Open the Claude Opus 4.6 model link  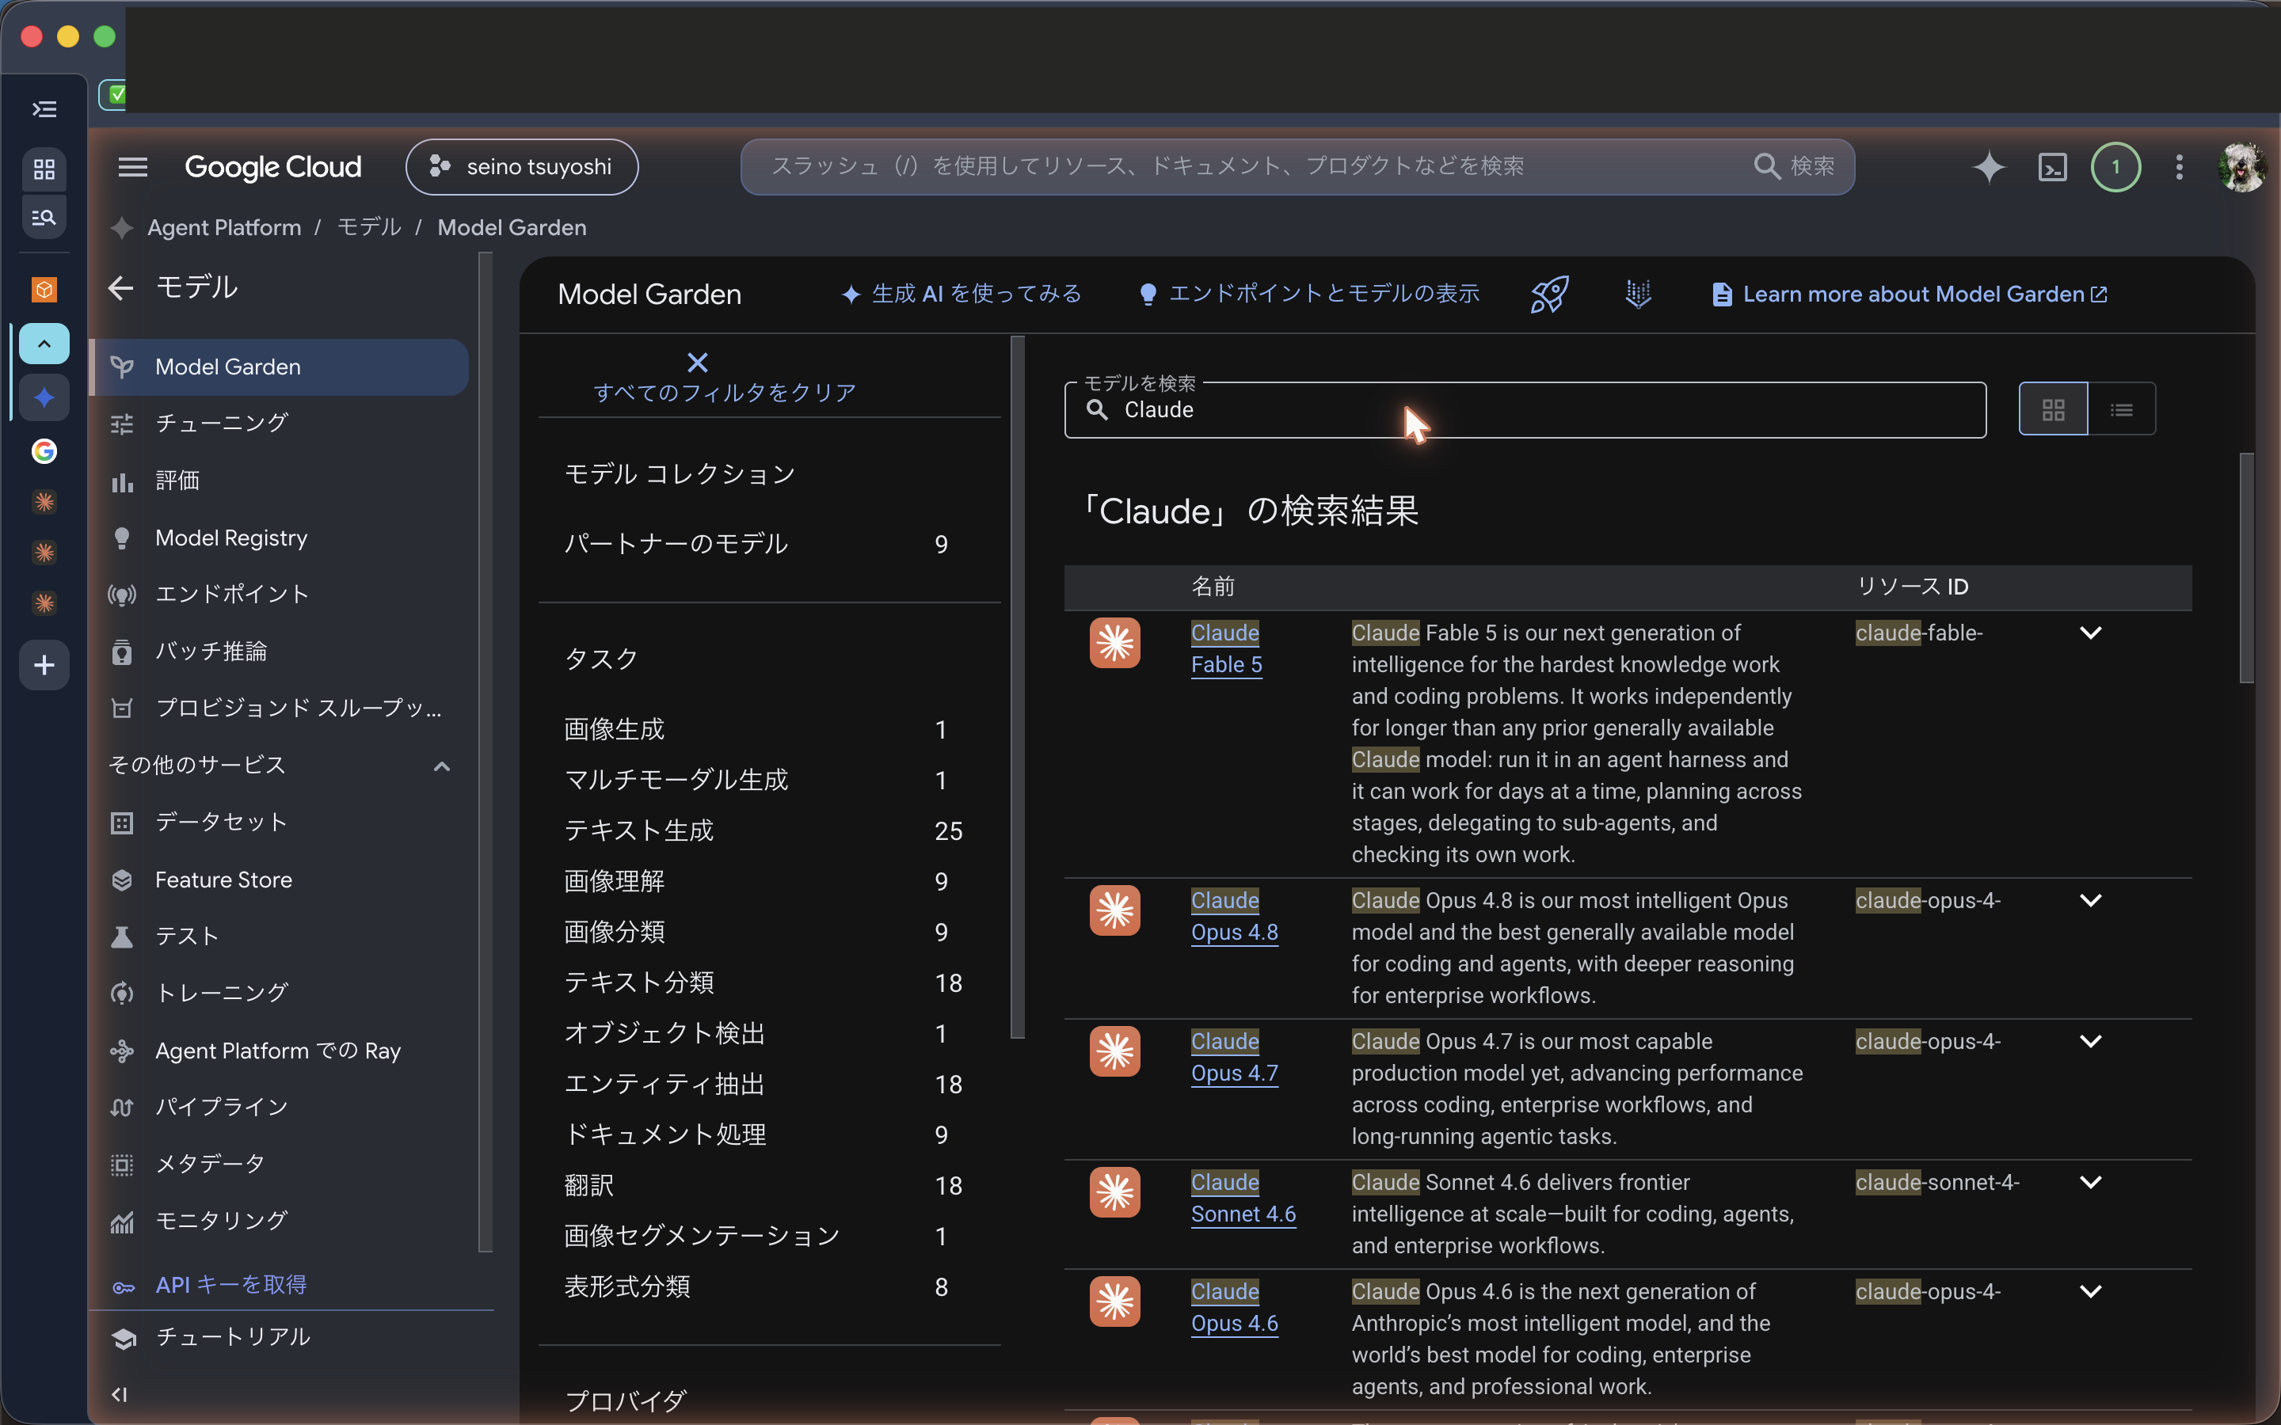[1234, 1307]
